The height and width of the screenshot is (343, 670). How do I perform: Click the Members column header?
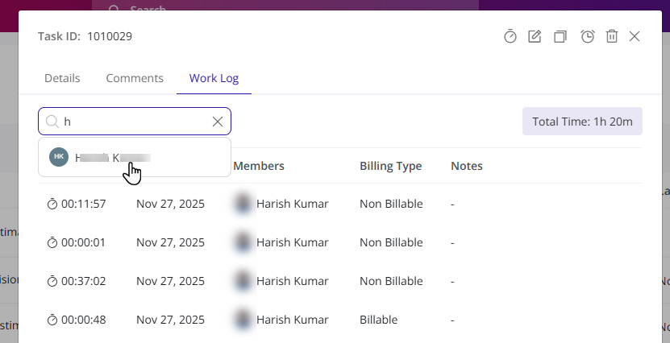(258, 166)
